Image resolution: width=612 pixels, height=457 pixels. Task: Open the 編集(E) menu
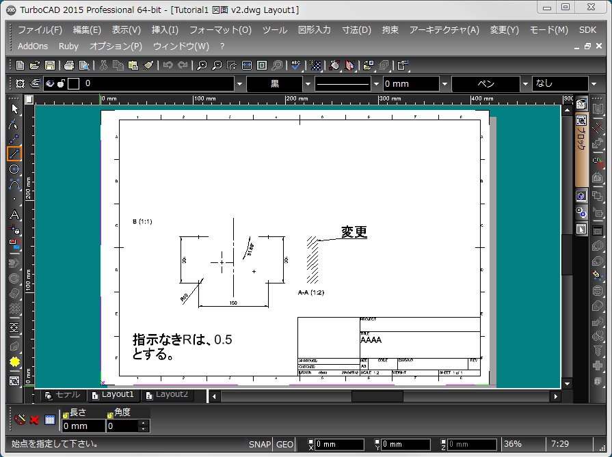click(x=87, y=30)
